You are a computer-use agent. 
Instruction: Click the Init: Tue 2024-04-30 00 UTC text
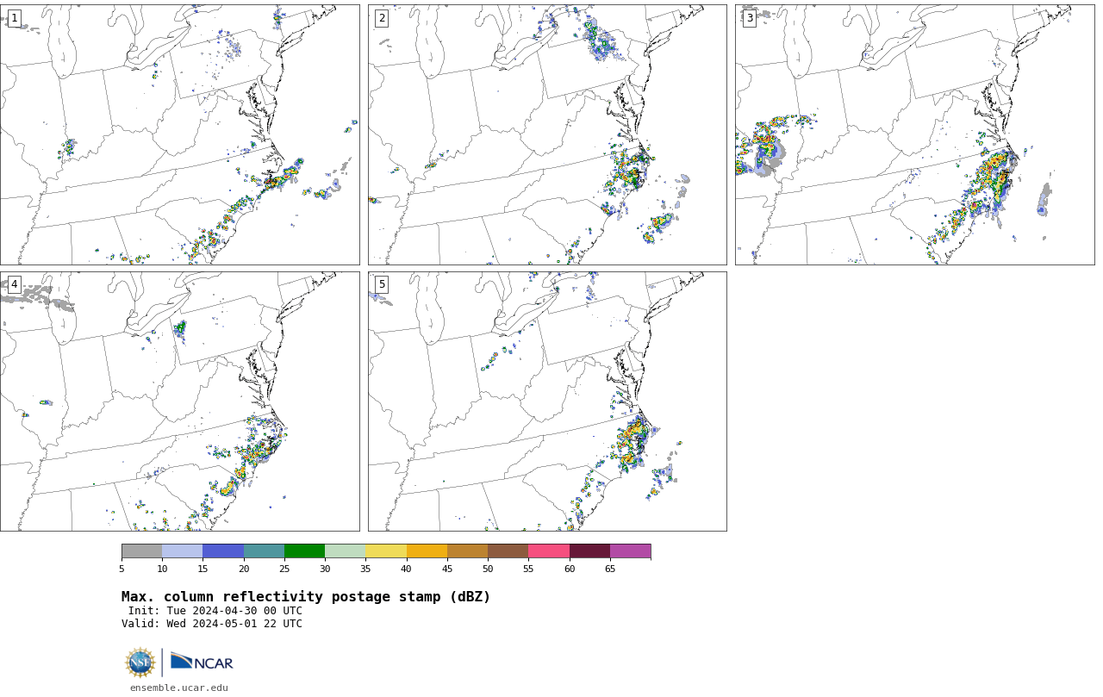tap(215, 611)
